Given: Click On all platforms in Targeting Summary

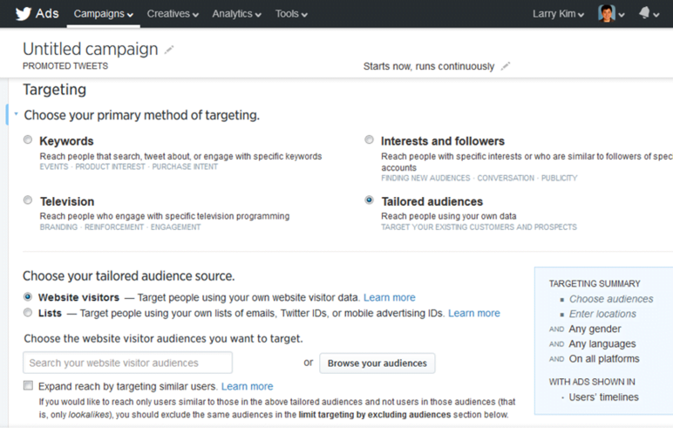Looking at the screenshot, I should [x=604, y=359].
